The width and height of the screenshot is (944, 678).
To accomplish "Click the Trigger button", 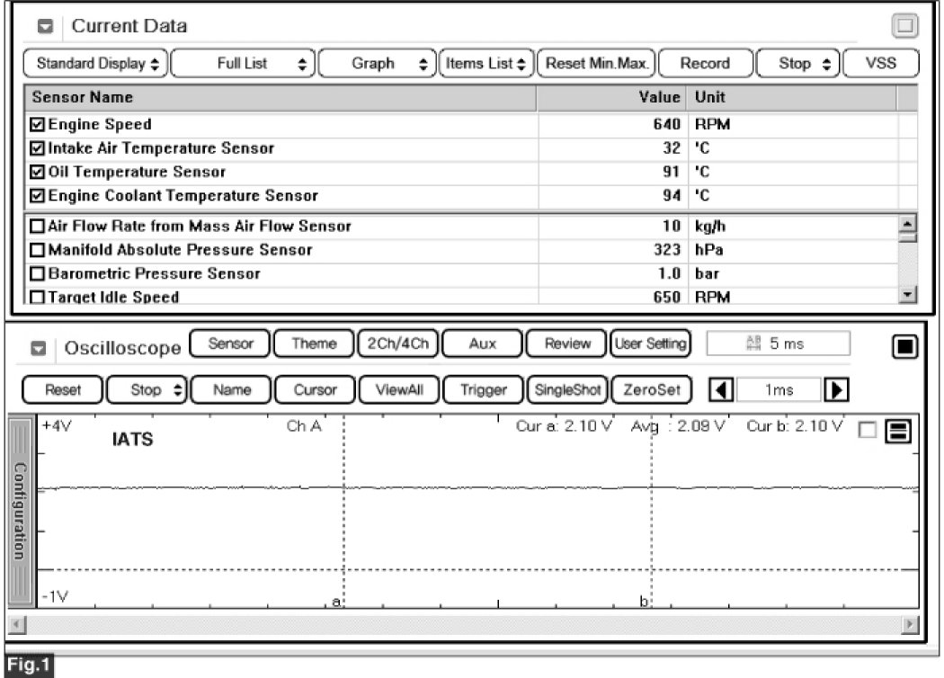I will (x=484, y=390).
